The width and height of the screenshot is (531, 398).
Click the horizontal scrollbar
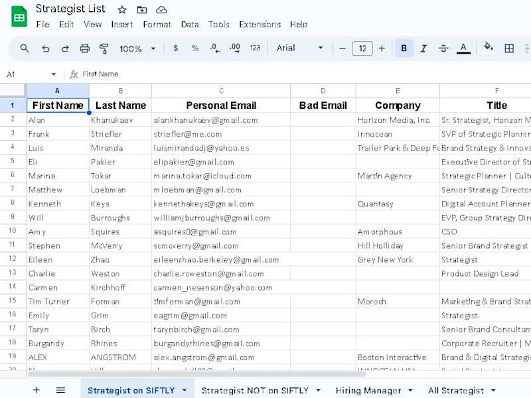tap(197, 374)
